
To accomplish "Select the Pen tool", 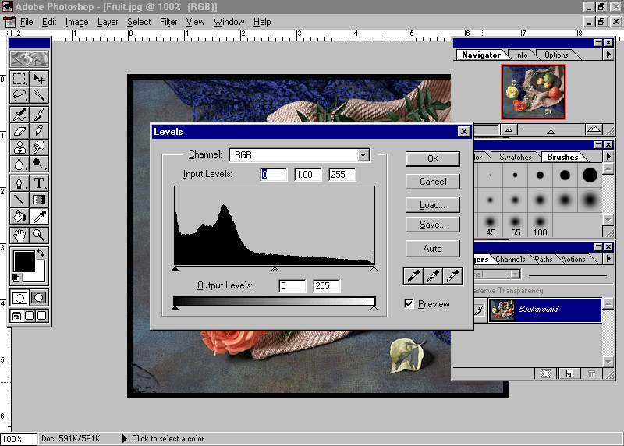I will point(19,182).
